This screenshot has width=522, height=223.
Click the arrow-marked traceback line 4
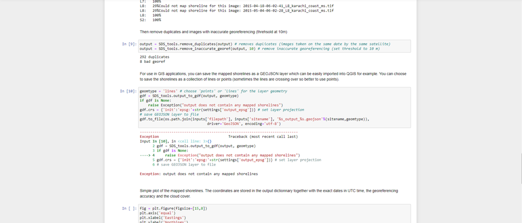tap(220, 155)
